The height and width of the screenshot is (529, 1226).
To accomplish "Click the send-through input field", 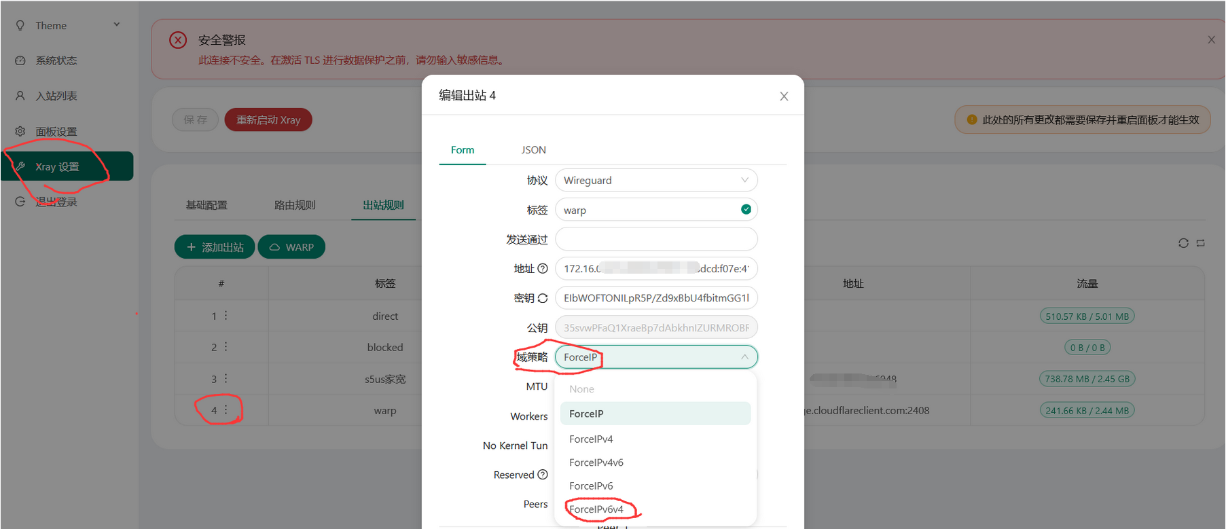I will click(x=655, y=239).
